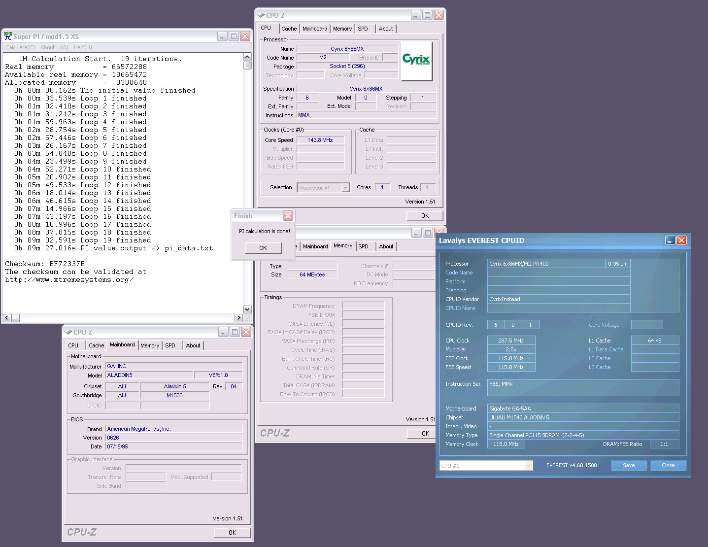The width and height of the screenshot is (708, 547).
Task: Open Calculate menu in Super PI
Action: point(20,47)
